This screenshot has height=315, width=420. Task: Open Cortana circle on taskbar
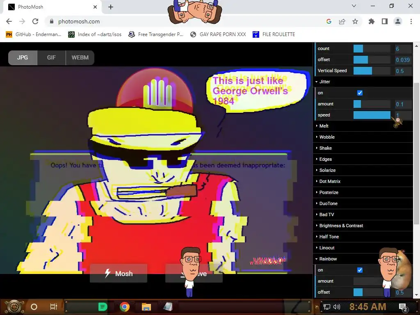[34, 307]
